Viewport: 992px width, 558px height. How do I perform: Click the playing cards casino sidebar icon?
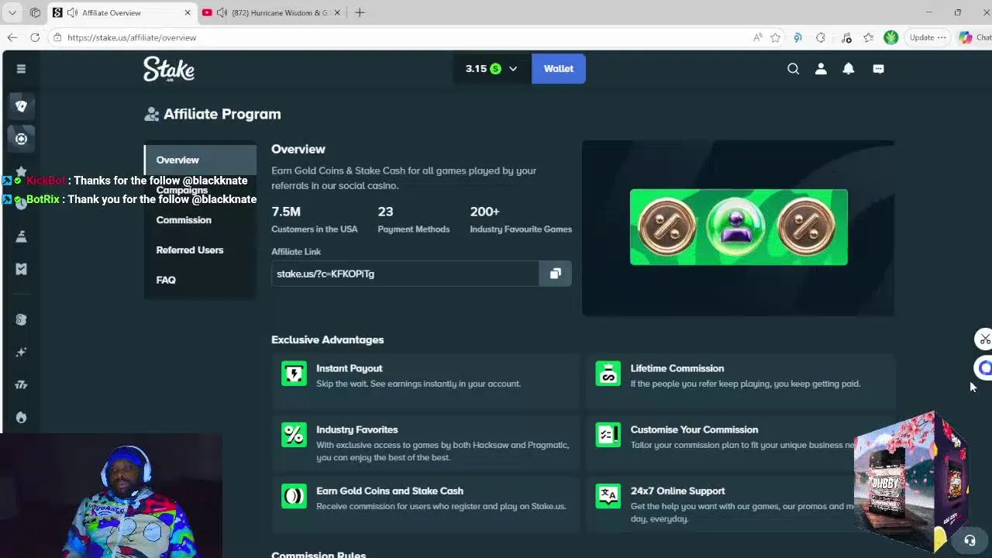[x=21, y=106]
